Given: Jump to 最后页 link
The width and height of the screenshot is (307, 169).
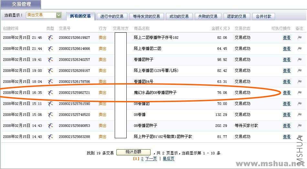Looking at the screenshot, I should pyautogui.click(x=168, y=159).
